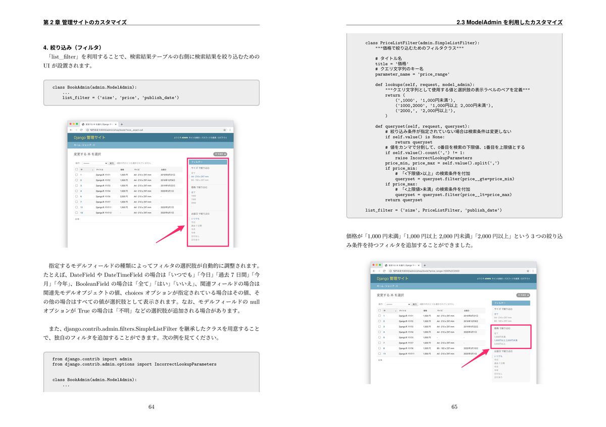606x427 pixels.
Task: Select 1,000円以上 2,000円未満 filter on page 65
Action: point(506,340)
